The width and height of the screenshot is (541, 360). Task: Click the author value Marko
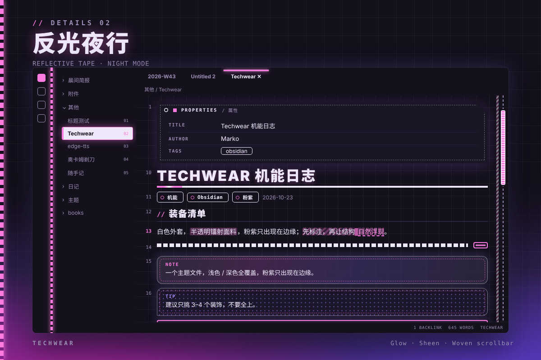pyautogui.click(x=230, y=139)
